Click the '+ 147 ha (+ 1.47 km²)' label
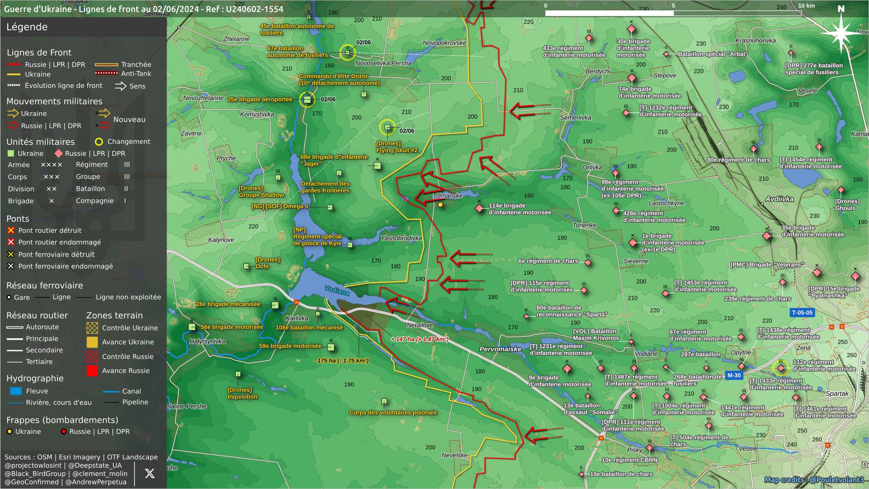 click(x=420, y=339)
